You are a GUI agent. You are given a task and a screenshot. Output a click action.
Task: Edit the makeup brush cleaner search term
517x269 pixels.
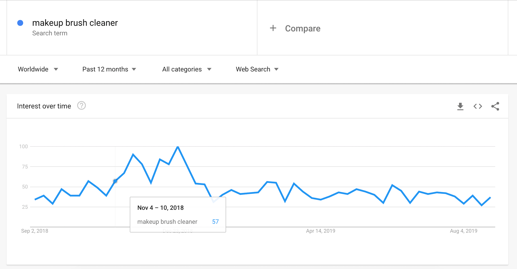(75, 23)
